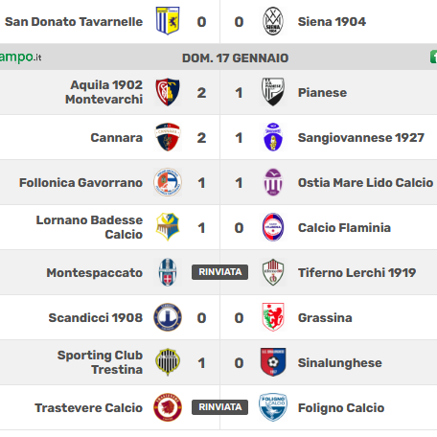
Task: Open the Tiferno Lerchi 1919 team link
Action: [356, 273]
